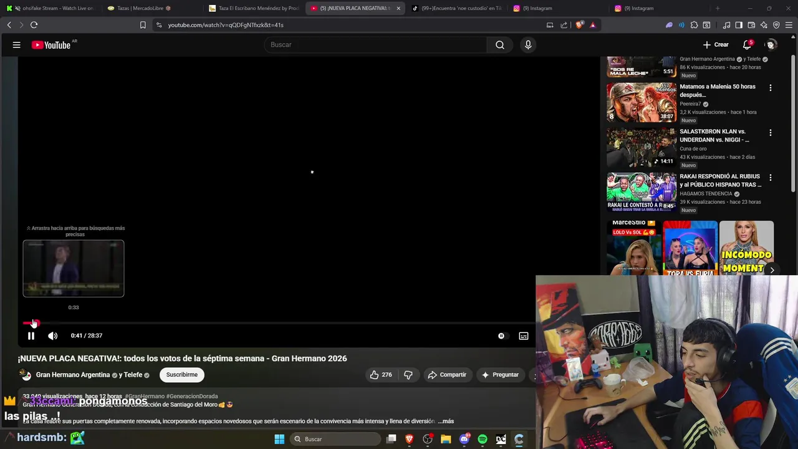Dislike the video with thumbs down
This screenshot has height=449, width=798.
[x=408, y=375]
